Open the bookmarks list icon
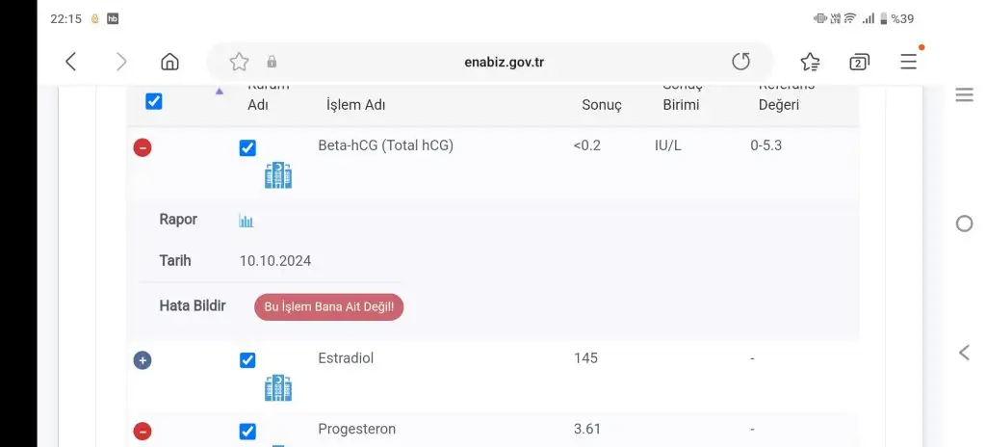Screen dimensions: 986x447 coord(810,62)
